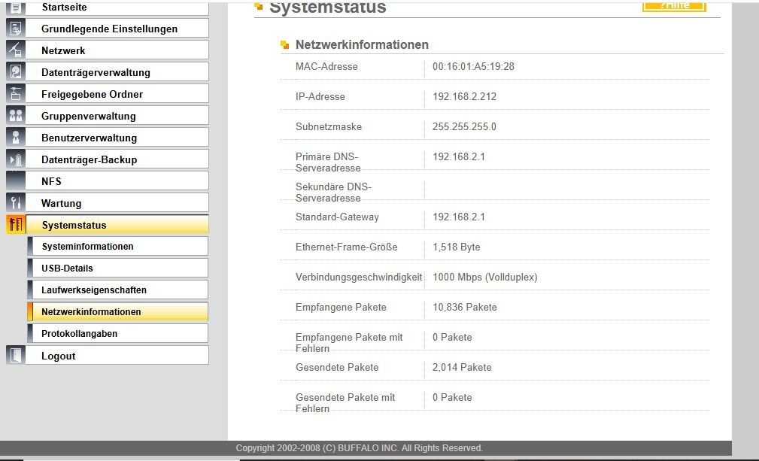Click the Logout door icon
This screenshot has height=461, width=759.
[x=16, y=356]
